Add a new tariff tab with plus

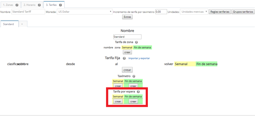tap(22, 24)
